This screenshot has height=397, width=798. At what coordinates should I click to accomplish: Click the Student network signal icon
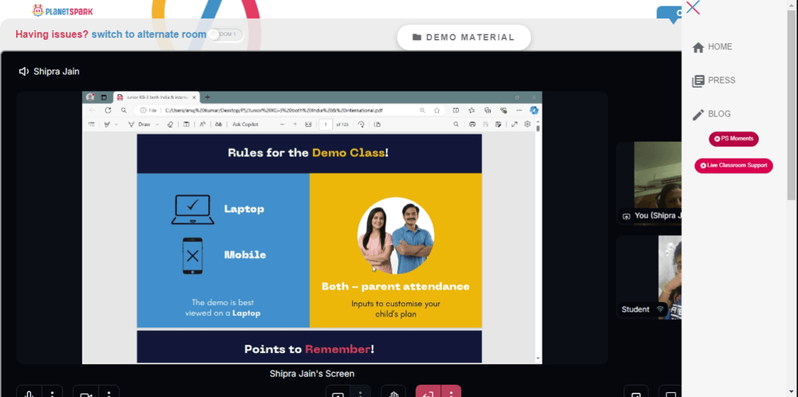click(x=660, y=309)
